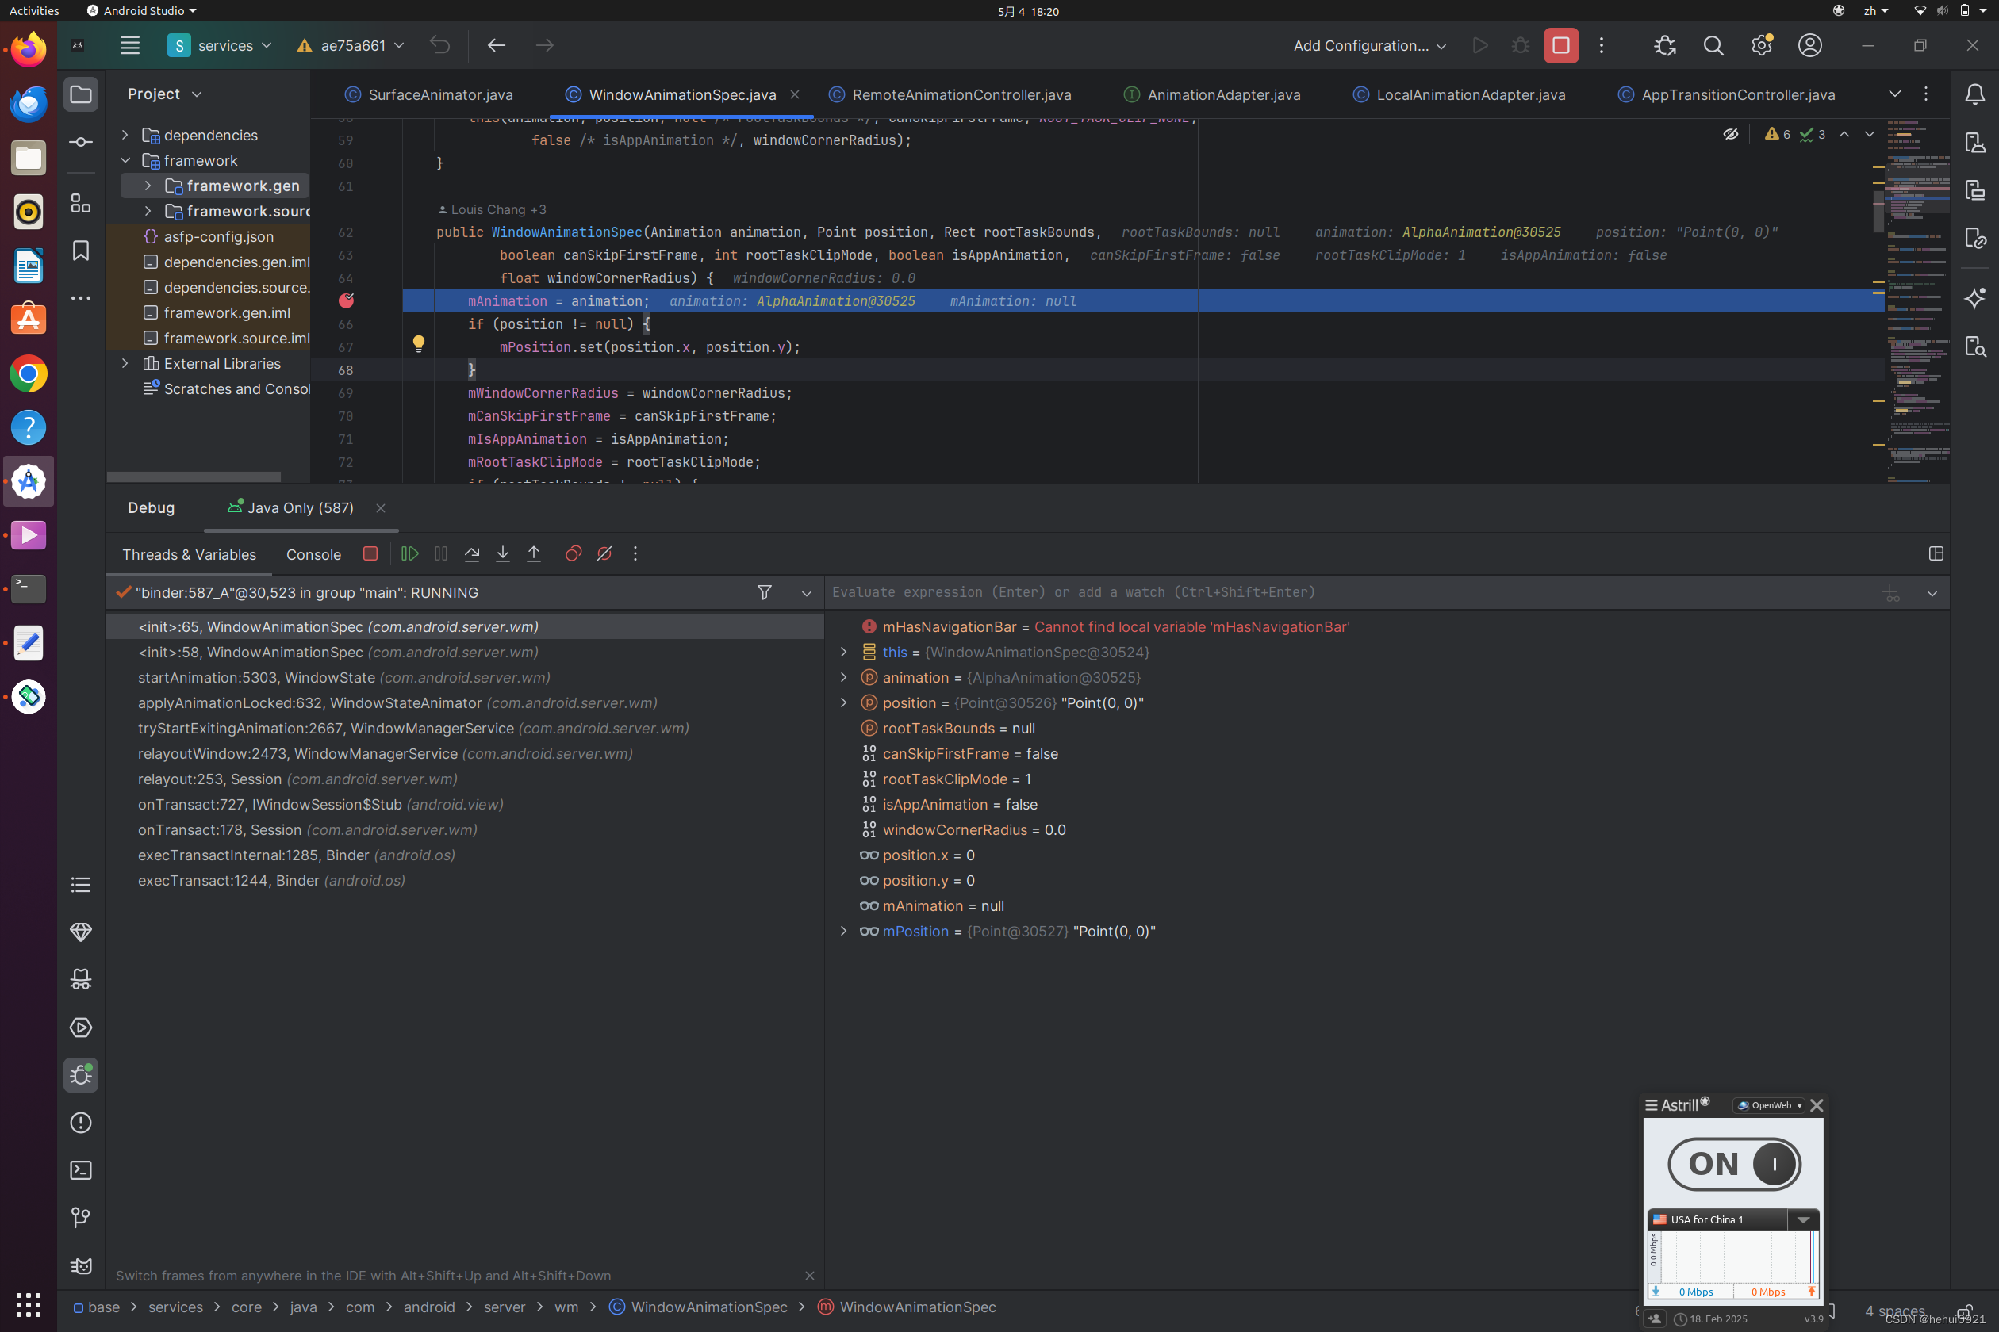Open the Git tool window

81,1217
